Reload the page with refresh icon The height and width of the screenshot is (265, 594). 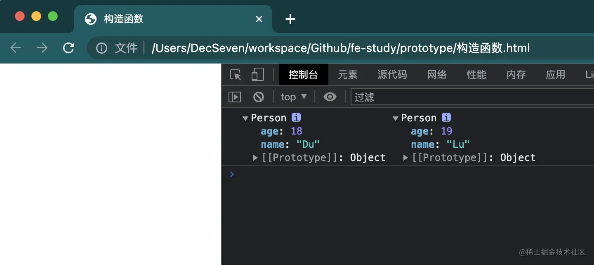(68, 48)
